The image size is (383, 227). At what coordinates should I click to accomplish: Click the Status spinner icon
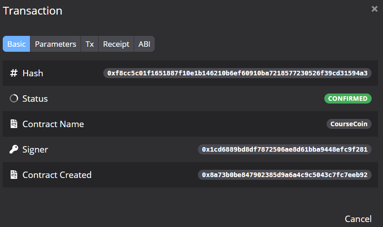coord(14,99)
